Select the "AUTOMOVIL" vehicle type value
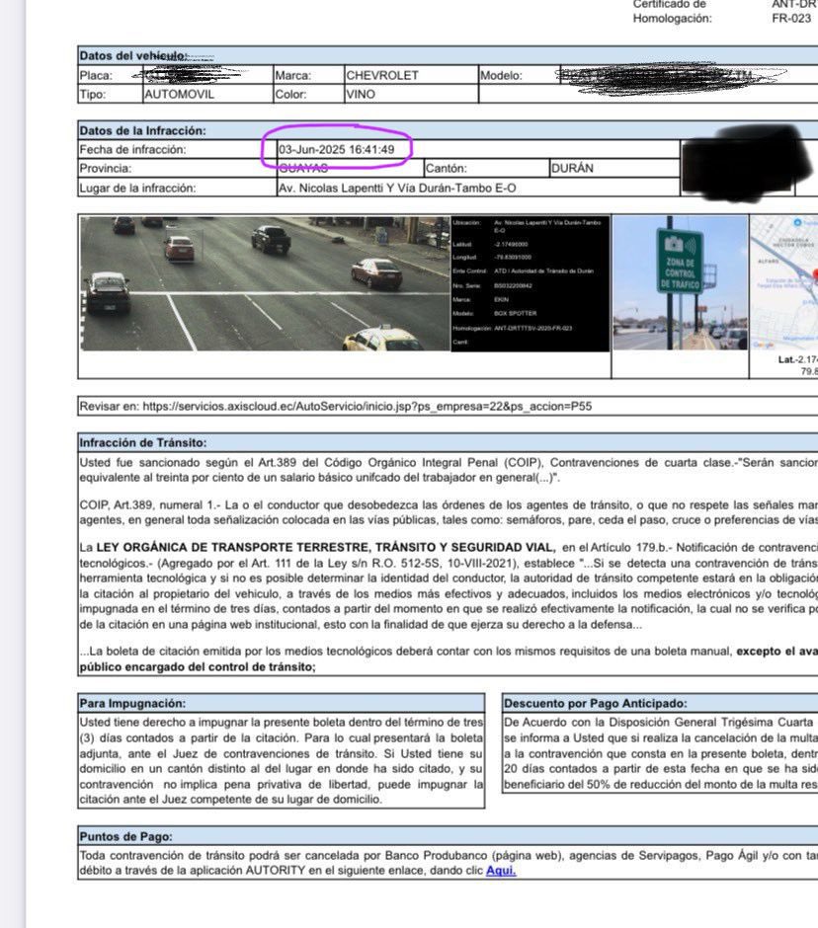The height and width of the screenshot is (928, 818). [180, 95]
